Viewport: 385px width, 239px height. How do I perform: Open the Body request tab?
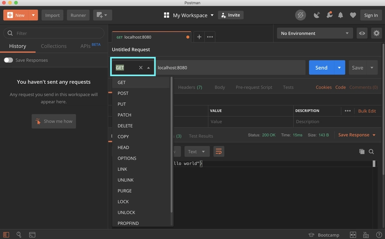pyautogui.click(x=220, y=87)
